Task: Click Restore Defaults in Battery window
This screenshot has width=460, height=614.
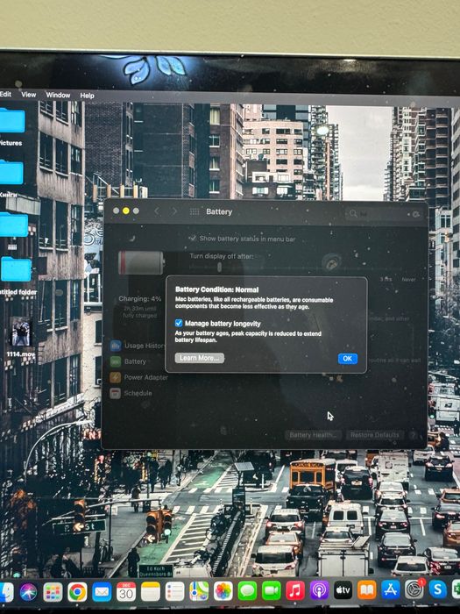Action: click(x=375, y=435)
